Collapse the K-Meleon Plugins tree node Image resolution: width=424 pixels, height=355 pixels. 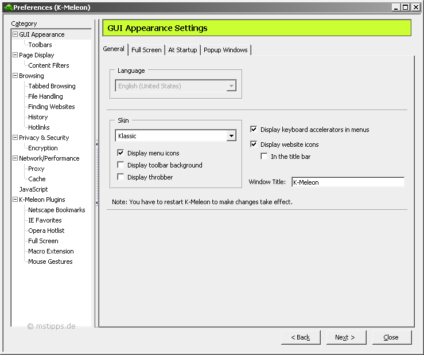click(x=15, y=199)
